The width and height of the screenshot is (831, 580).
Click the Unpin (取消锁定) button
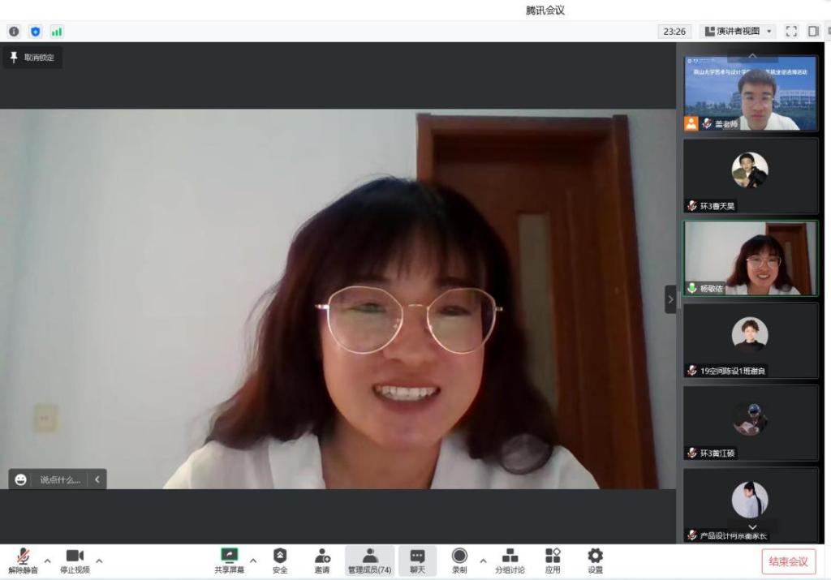click(32, 58)
